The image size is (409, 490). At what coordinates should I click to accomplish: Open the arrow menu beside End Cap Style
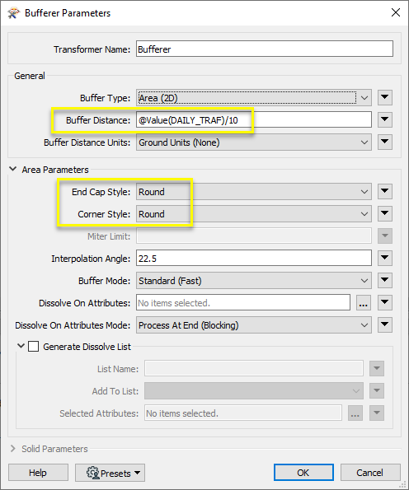(384, 192)
